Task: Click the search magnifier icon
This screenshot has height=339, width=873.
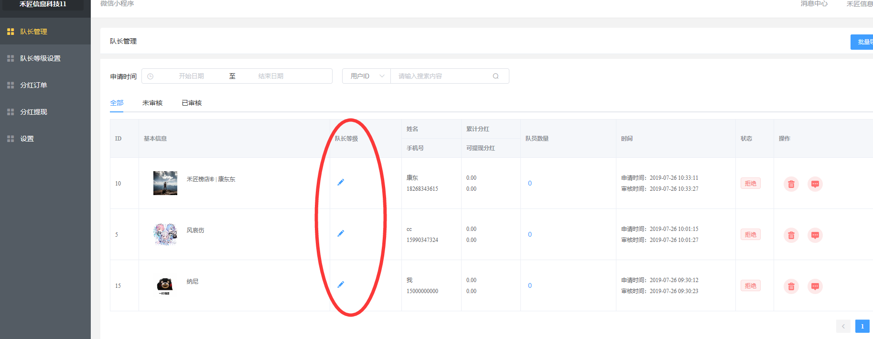Action: pyautogui.click(x=496, y=76)
